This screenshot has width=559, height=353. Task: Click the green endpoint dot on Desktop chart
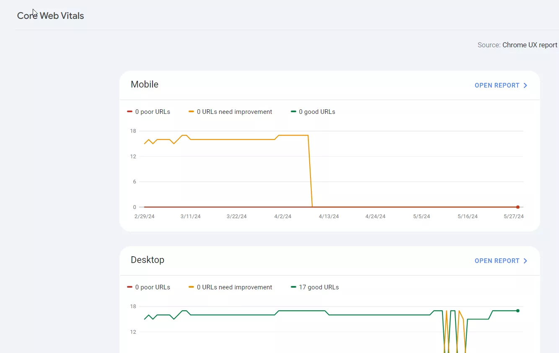point(518,311)
